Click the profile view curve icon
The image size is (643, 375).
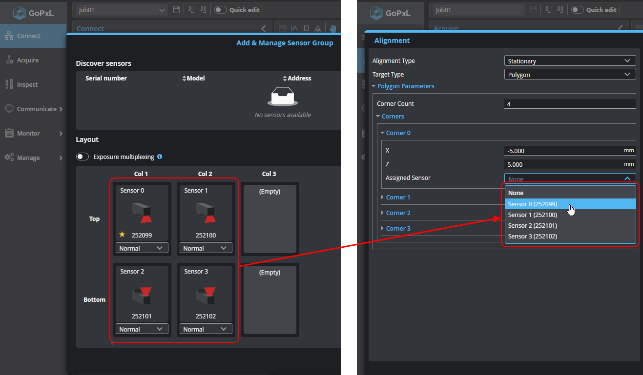tap(294, 28)
